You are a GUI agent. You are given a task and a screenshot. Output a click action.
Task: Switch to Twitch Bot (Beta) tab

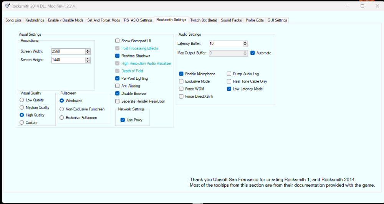coord(204,20)
